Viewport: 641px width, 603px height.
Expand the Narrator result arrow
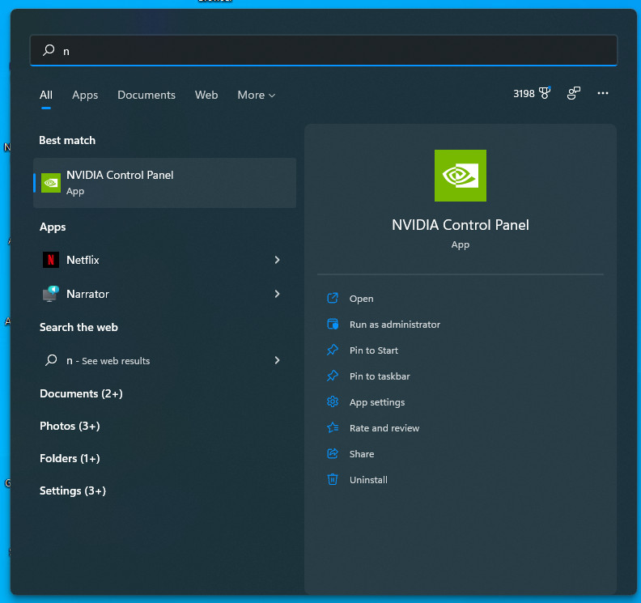[x=277, y=294]
